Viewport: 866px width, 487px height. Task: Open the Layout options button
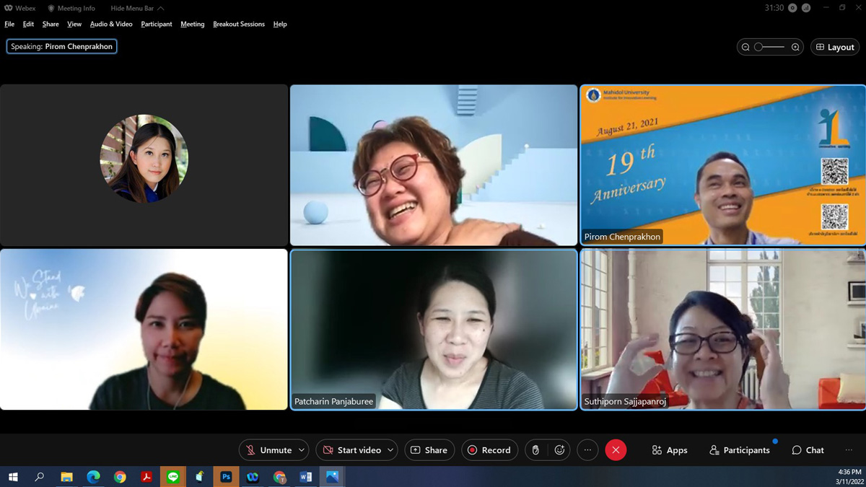835,47
